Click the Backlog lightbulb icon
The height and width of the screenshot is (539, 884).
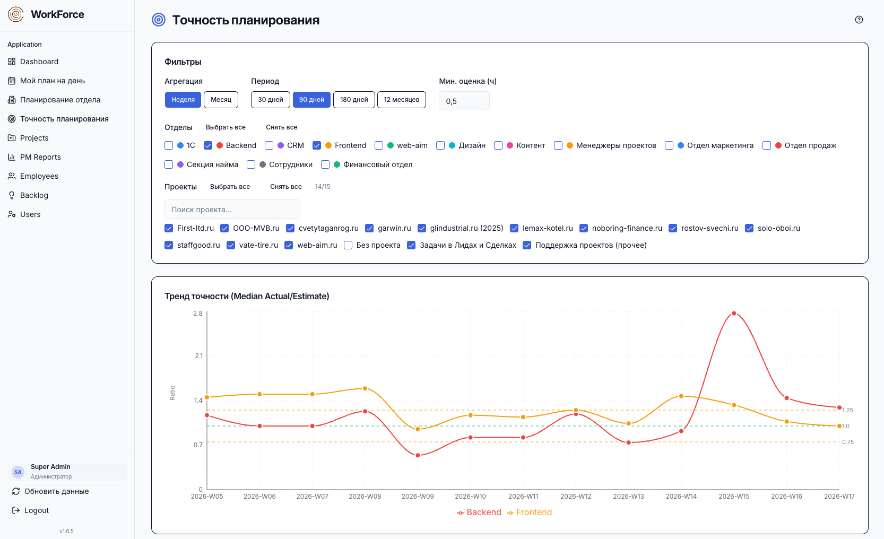click(12, 195)
